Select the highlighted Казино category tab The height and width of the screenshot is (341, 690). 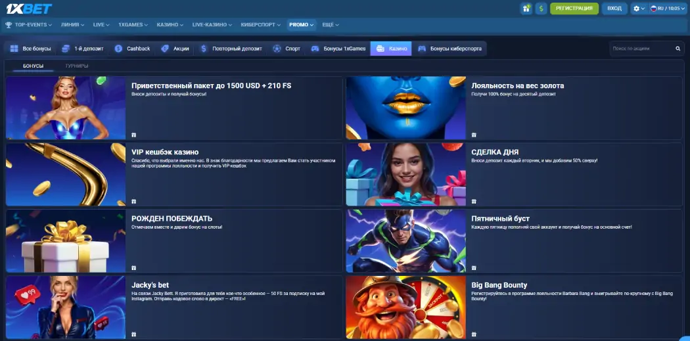coord(391,49)
